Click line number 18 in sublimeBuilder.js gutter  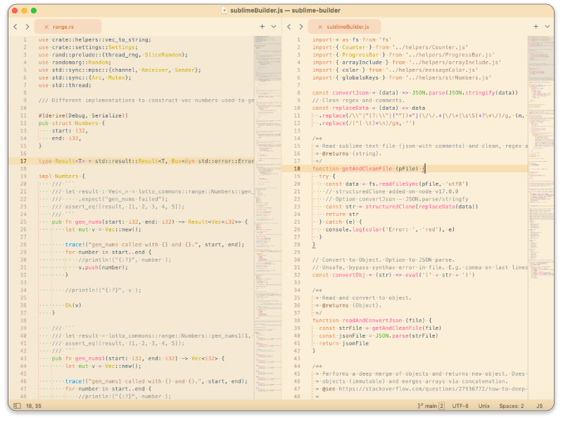pyautogui.click(x=297, y=169)
